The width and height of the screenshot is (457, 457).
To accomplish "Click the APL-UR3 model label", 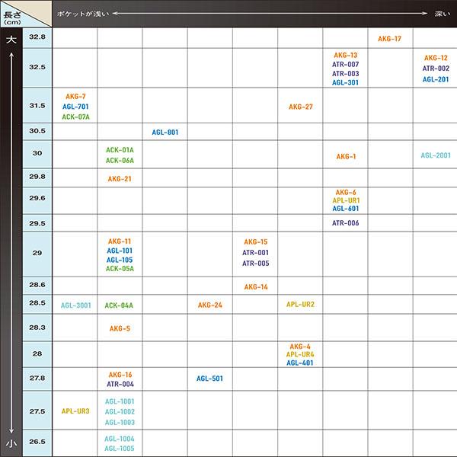I will (75, 411).
